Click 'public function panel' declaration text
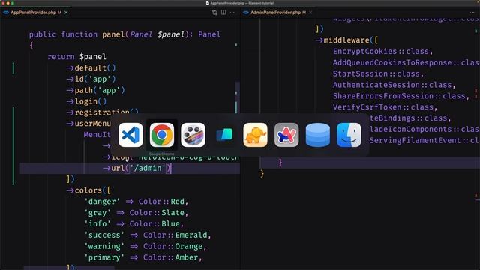 tap(76, 34)
